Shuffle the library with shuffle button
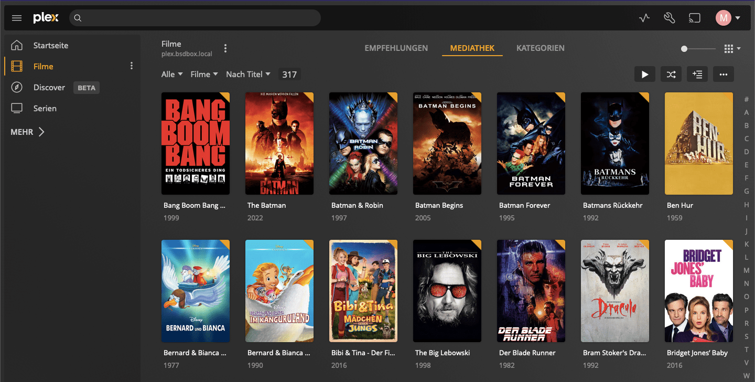The width and height of the screenshot is (755, 382). (671, 75)
